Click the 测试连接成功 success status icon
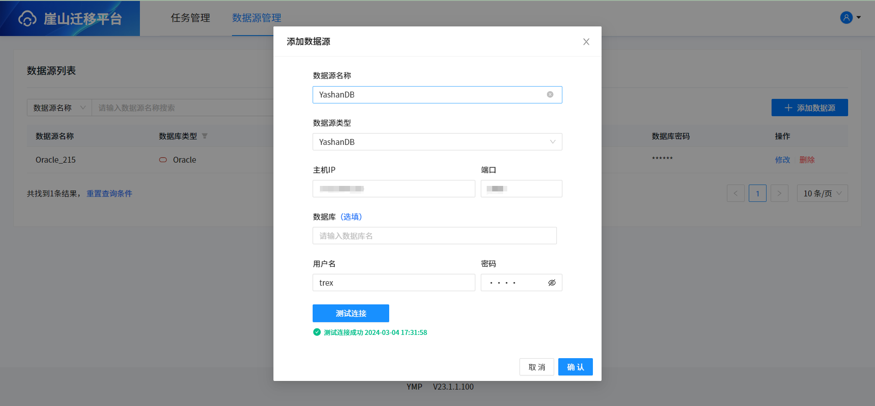This screenshot has height=406, width=875. pos(317,332)
